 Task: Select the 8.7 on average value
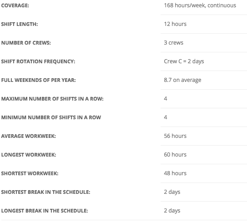pyautogui.click(x=182, y=80)
